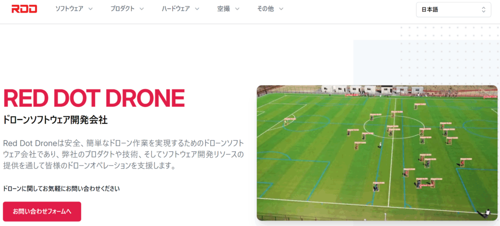Click the up-down arrows in the language box

point(483,10)
